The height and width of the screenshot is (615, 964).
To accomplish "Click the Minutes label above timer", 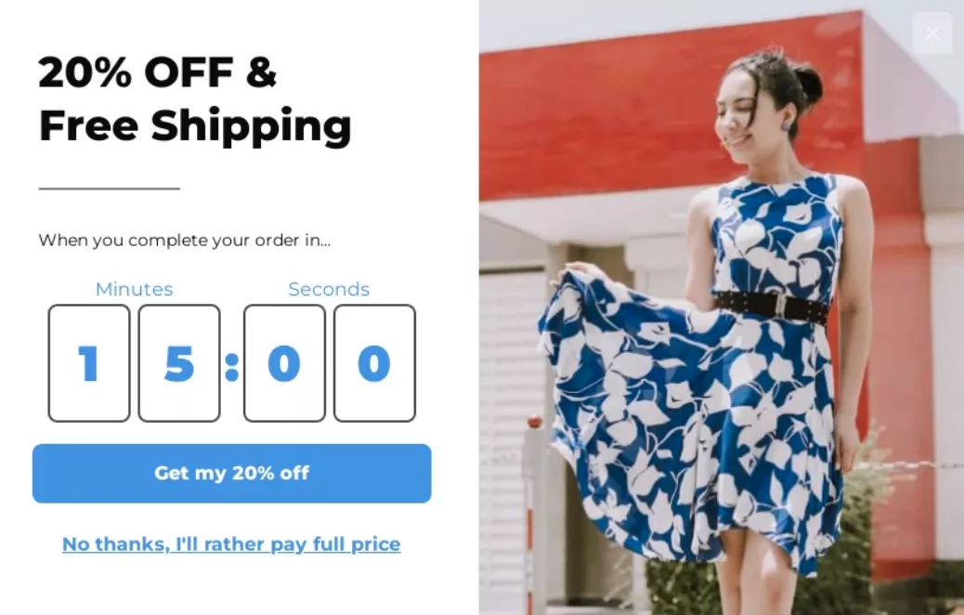I will pos(134,289).
